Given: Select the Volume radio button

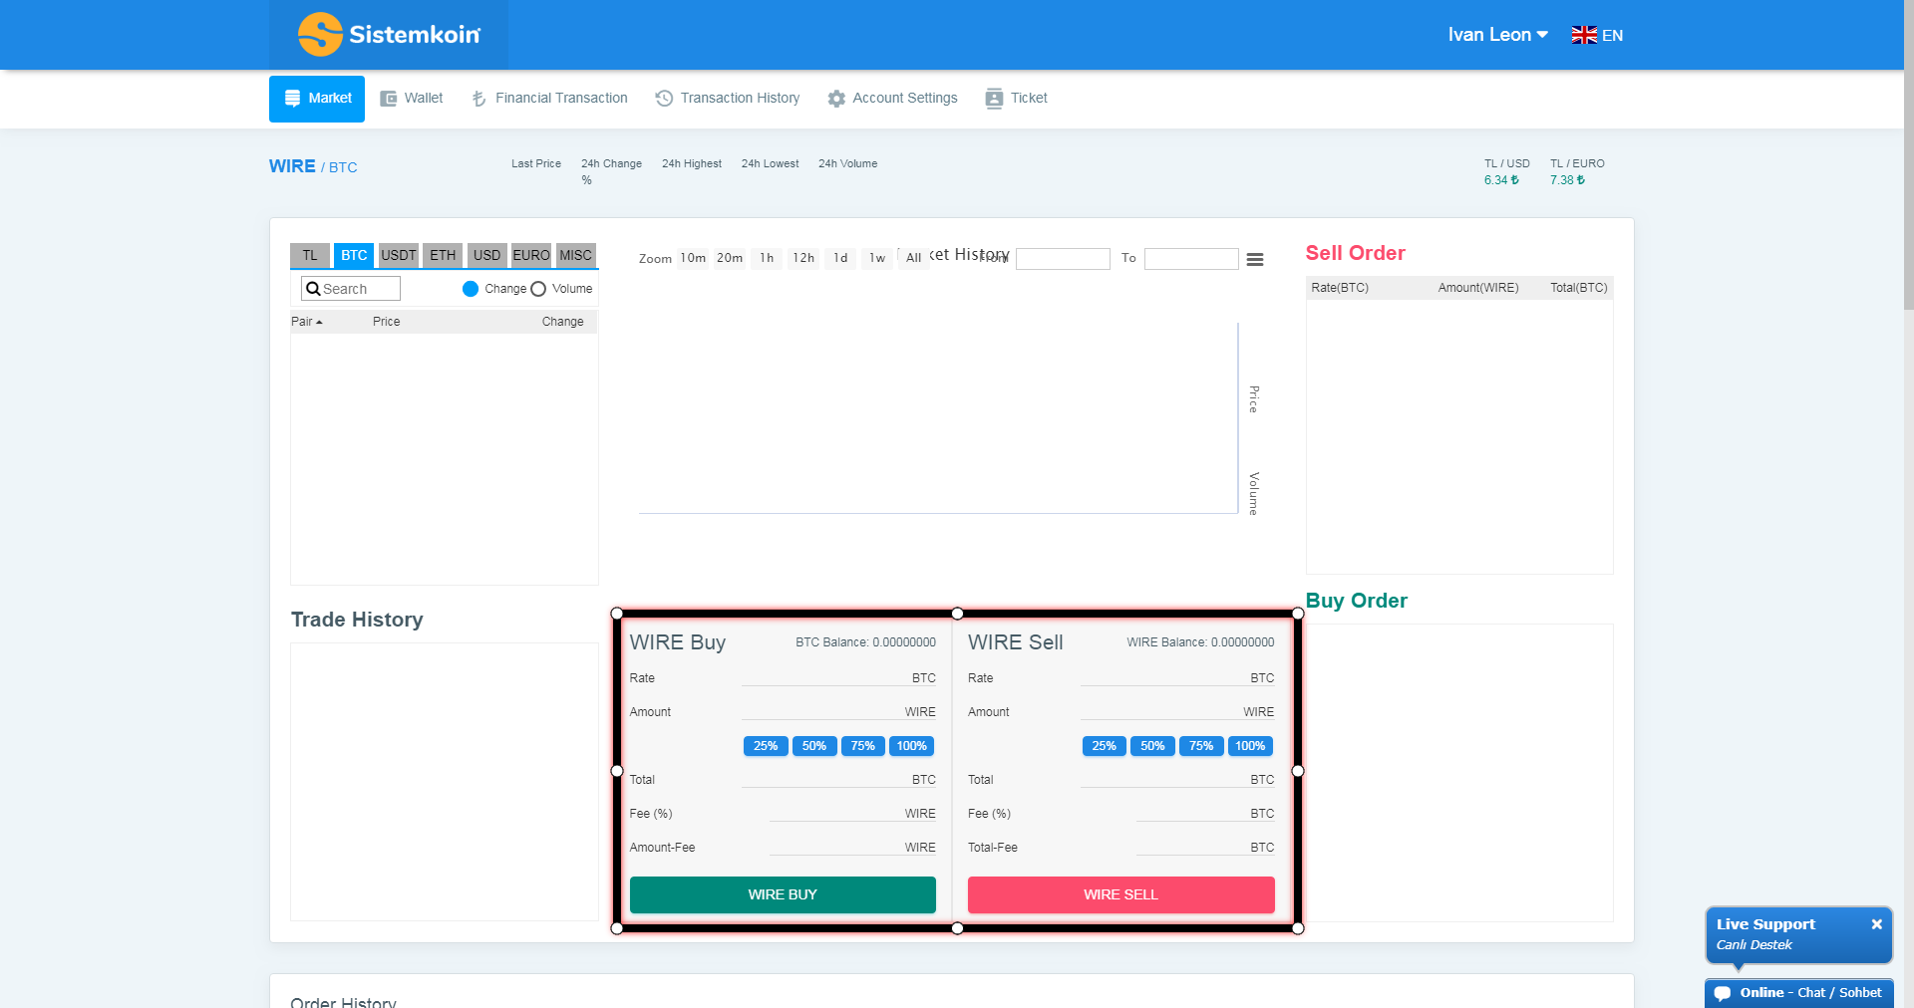Looking at the screenshot, I should [x=538, y=289].
